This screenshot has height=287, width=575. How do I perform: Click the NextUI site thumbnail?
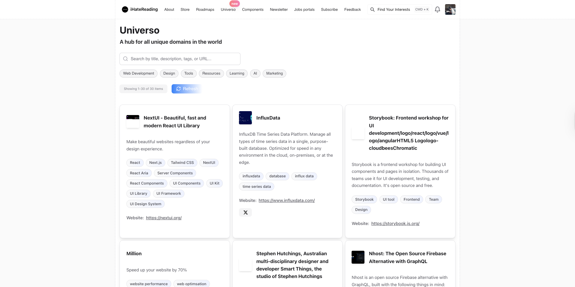133,121
